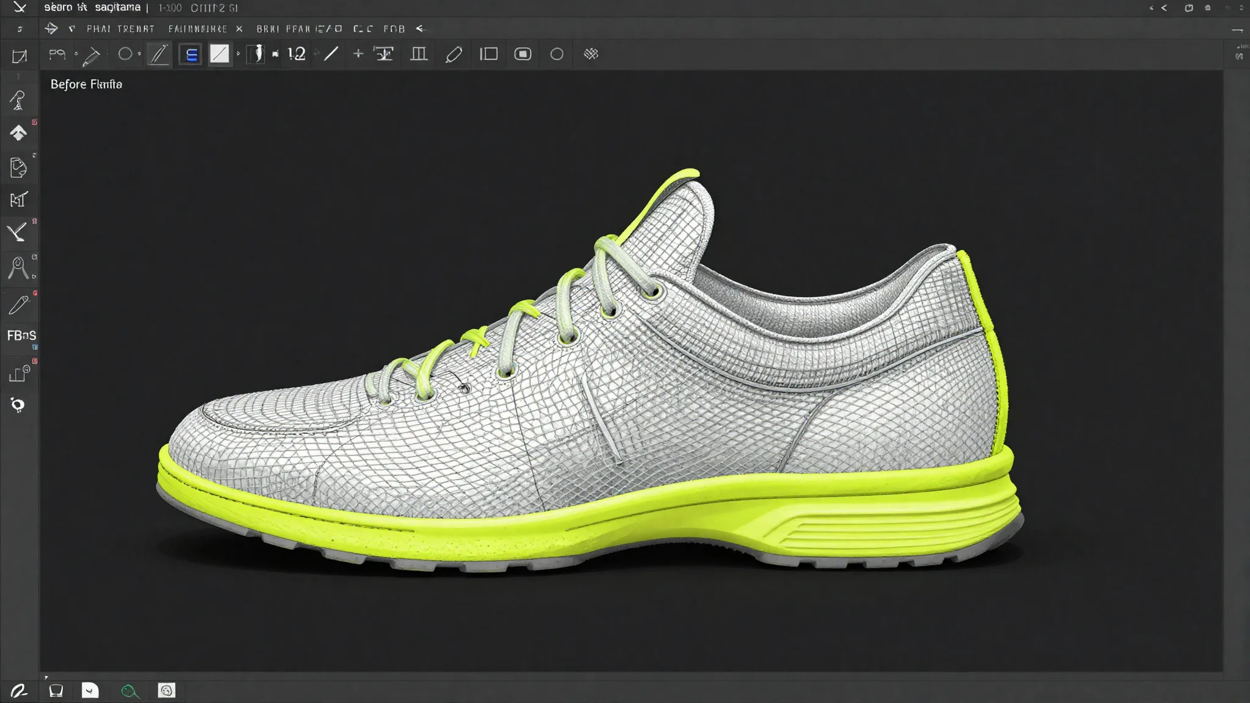Expand the small arrow after white swatch

[238, 54]
